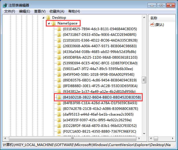
Task: Select key {26EE0668-A00A-44D7-9371-BEB064C98683}
Action: pos(100,46)
